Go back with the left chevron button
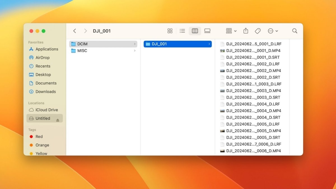 74,31
